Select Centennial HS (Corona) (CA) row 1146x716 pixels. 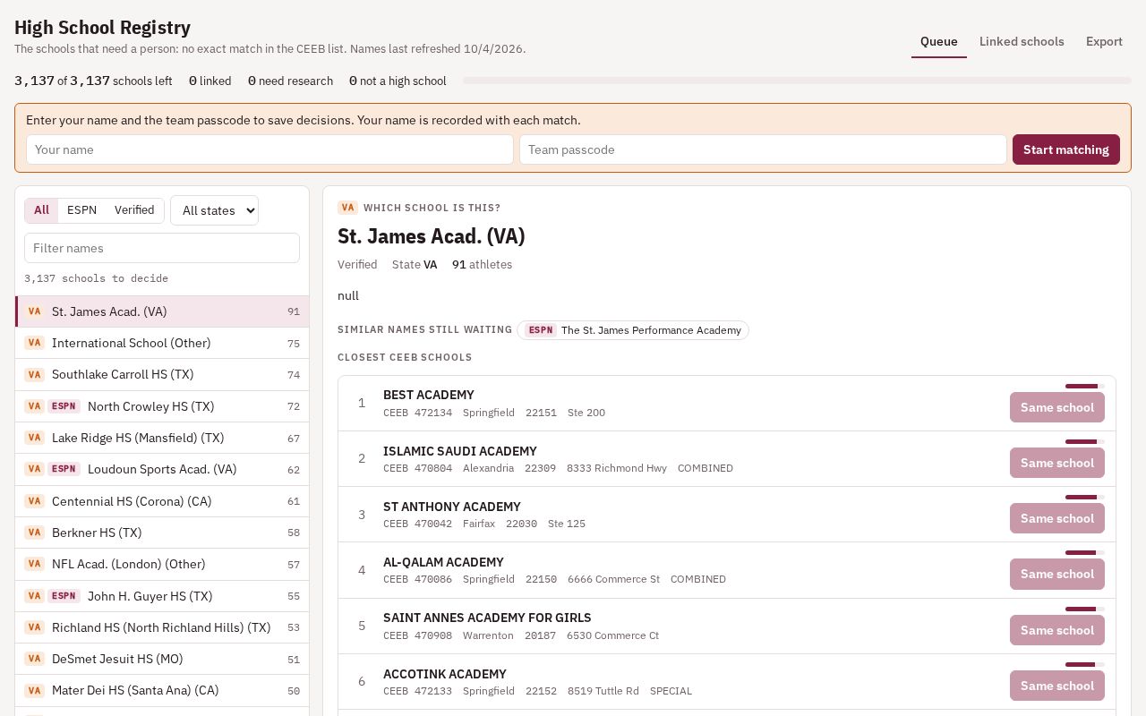coord(162,501)
